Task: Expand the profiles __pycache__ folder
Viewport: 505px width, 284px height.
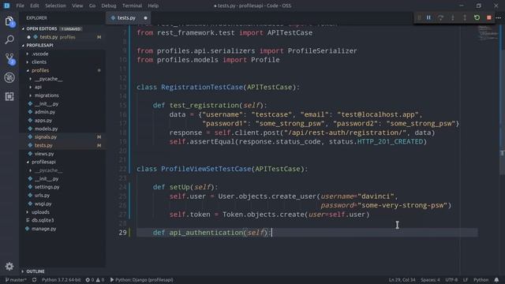Action: click(x=48, y=79)
